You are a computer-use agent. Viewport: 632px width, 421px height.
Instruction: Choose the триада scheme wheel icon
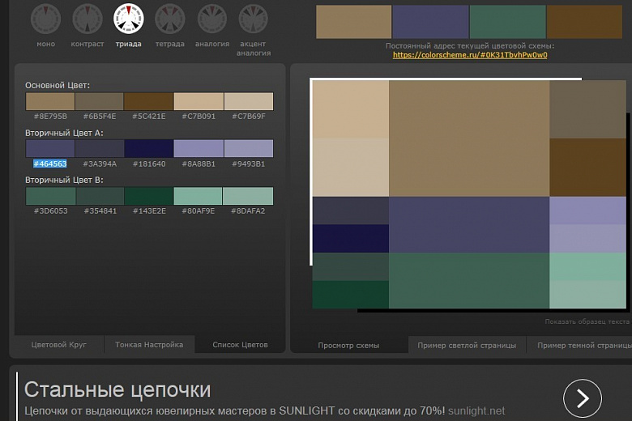[x=128, y=19]
